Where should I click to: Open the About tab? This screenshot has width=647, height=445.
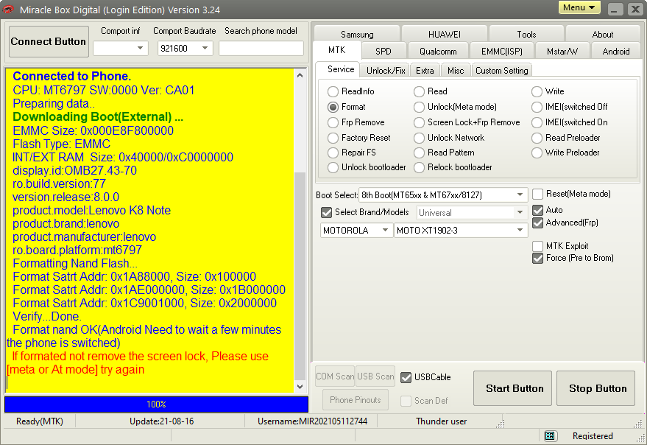pyautogui.click(x=603, y=35)
